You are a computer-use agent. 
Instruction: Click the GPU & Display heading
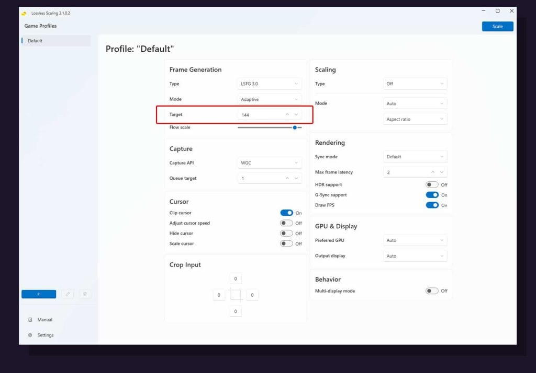coord(336,226)
